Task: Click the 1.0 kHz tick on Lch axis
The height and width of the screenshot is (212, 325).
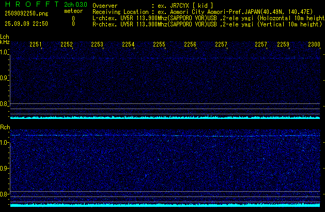Action: (x=4, y=52)
